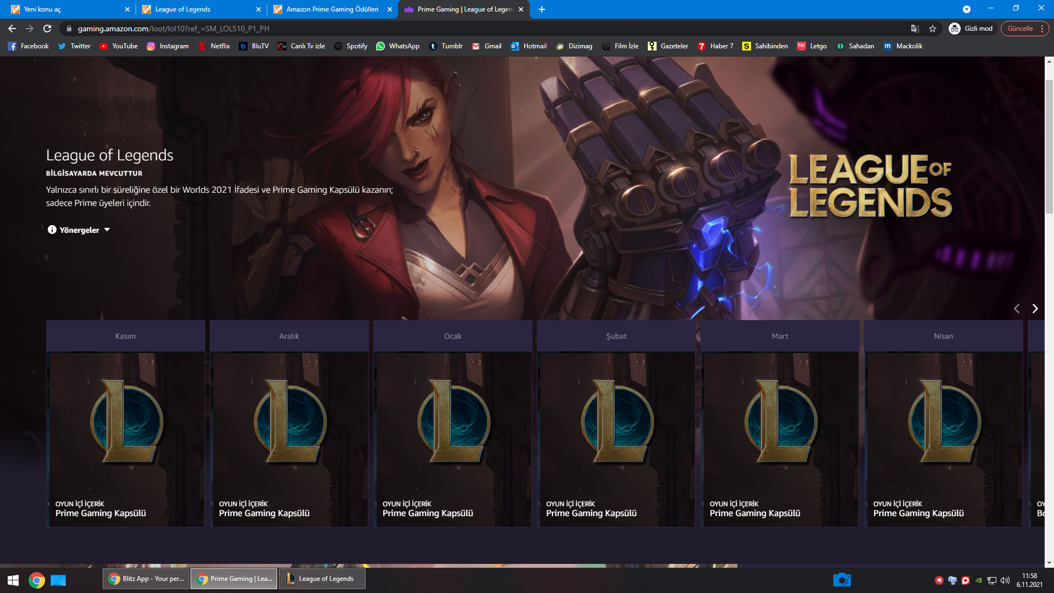The height and width of the screenshot is (593, 1054).
Task: Click the Gizli mod incognito indicator
Action: coord(971,29)
